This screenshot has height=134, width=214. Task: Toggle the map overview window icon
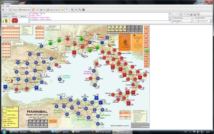pos(83,10)
